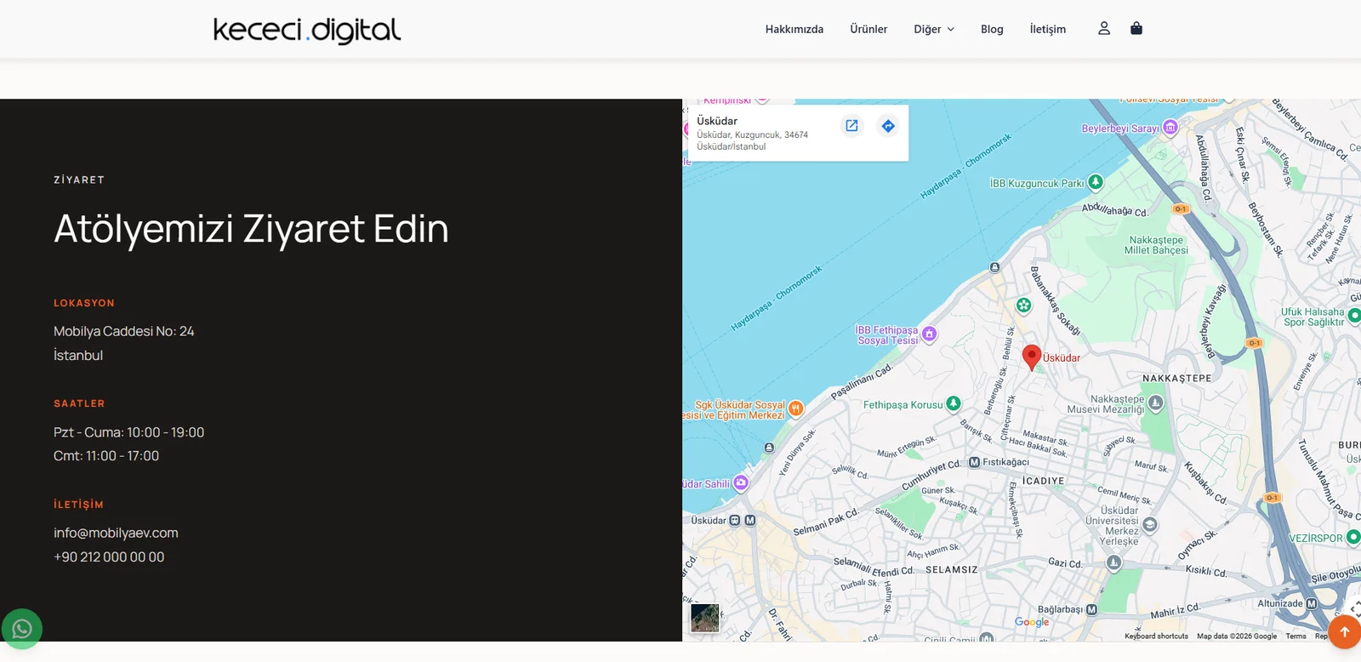
Task: Click the Altunizade metro icon
Action: [1311, 603]
